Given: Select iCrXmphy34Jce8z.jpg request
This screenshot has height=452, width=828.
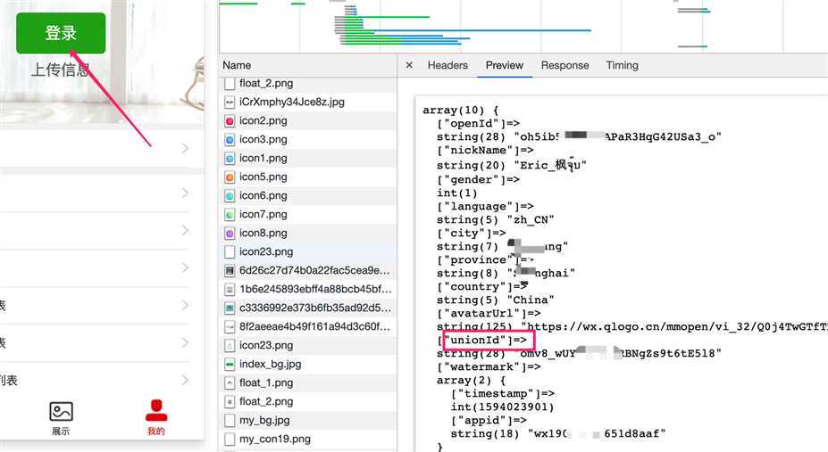Looking at the screenshot, I should pyautogui.click(x=308, y=102).
